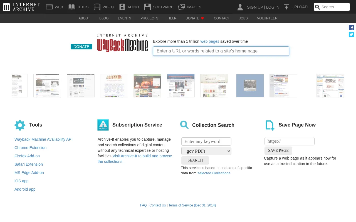Open the Safari Extension link

click(x=29, y=164)
